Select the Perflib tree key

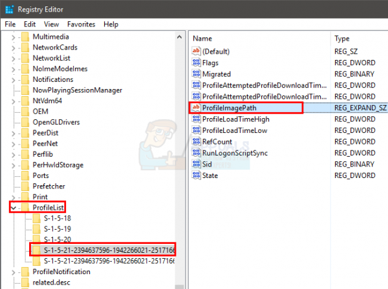tap(43, 154)
